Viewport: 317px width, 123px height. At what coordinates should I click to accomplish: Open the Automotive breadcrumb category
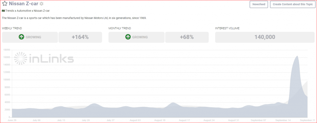(x=24, y=11)
